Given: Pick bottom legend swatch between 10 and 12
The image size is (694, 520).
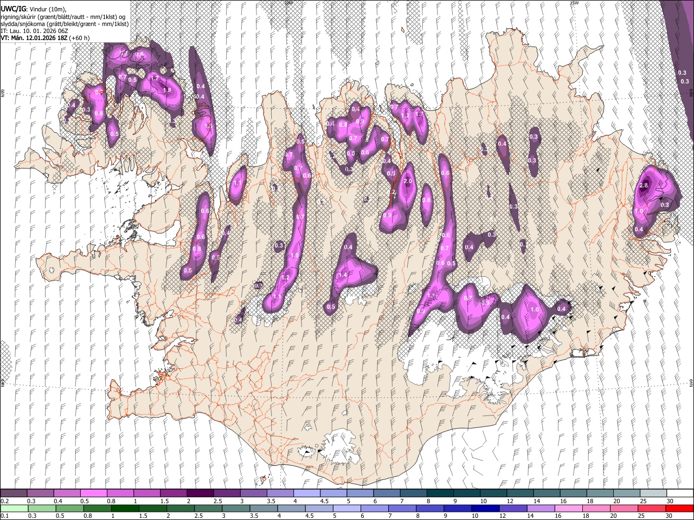Looking at the screenshot, I should click(x=485, y=508).
